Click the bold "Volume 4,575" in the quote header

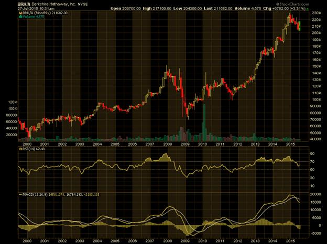[x=248, y=8]
